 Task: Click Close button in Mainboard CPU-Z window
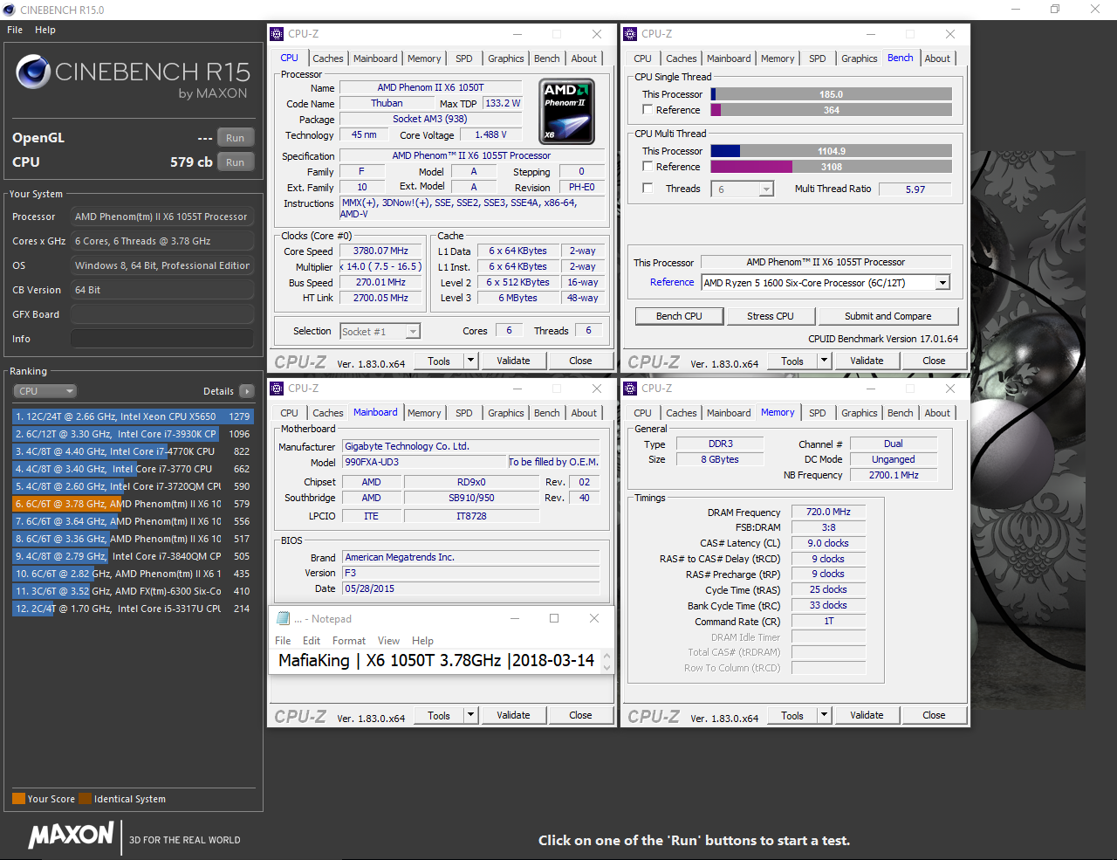point(580,715)
